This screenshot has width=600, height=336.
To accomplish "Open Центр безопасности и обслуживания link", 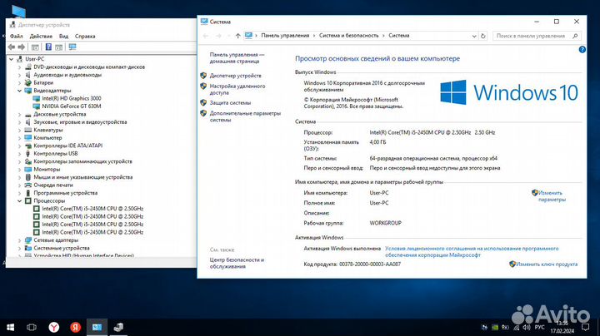I will click(237, 263).
